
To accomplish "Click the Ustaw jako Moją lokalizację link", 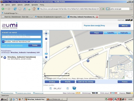I will pos(12,46).
